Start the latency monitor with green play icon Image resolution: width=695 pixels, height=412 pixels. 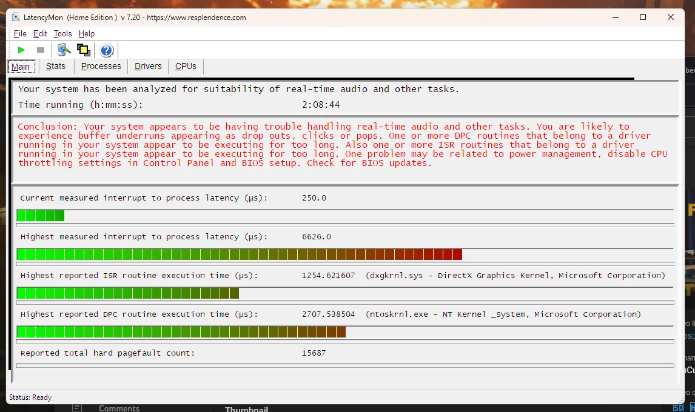tap(21, 50)
